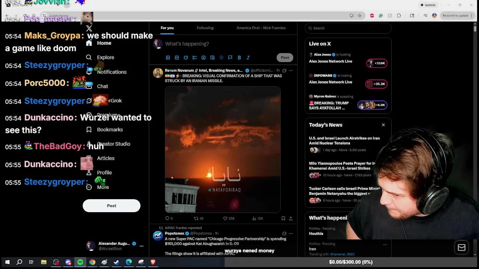Open Grok enhance icon in the composer
Viewport: 479px width, 269px height.
click(186, 58)
